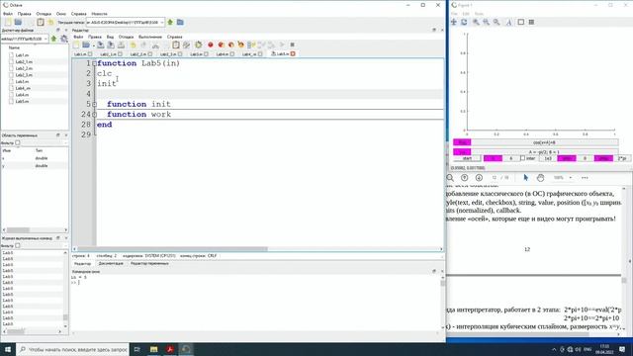Viewport: 633px width, 356px height.
Task: Toggle breakpoint with the red circle icon
Action: tap(211, 44)
